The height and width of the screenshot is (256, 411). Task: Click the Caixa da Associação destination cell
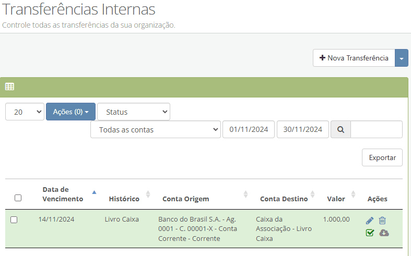pos(284,229)
